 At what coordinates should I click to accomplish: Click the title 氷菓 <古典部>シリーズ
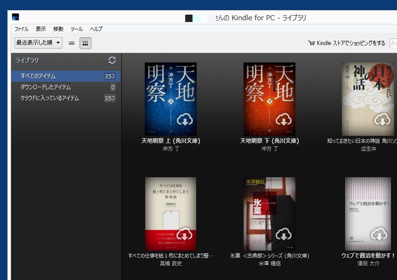(x=270, y=256)
